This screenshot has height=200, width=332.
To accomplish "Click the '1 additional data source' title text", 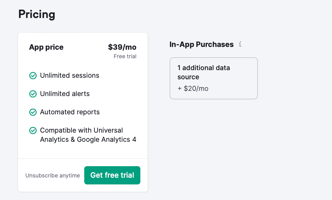I will point(204,72).
